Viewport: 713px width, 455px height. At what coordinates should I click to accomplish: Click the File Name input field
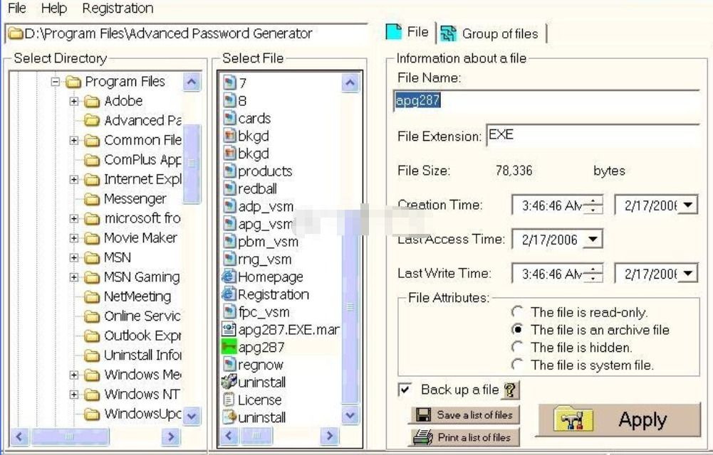coord(546,101)
